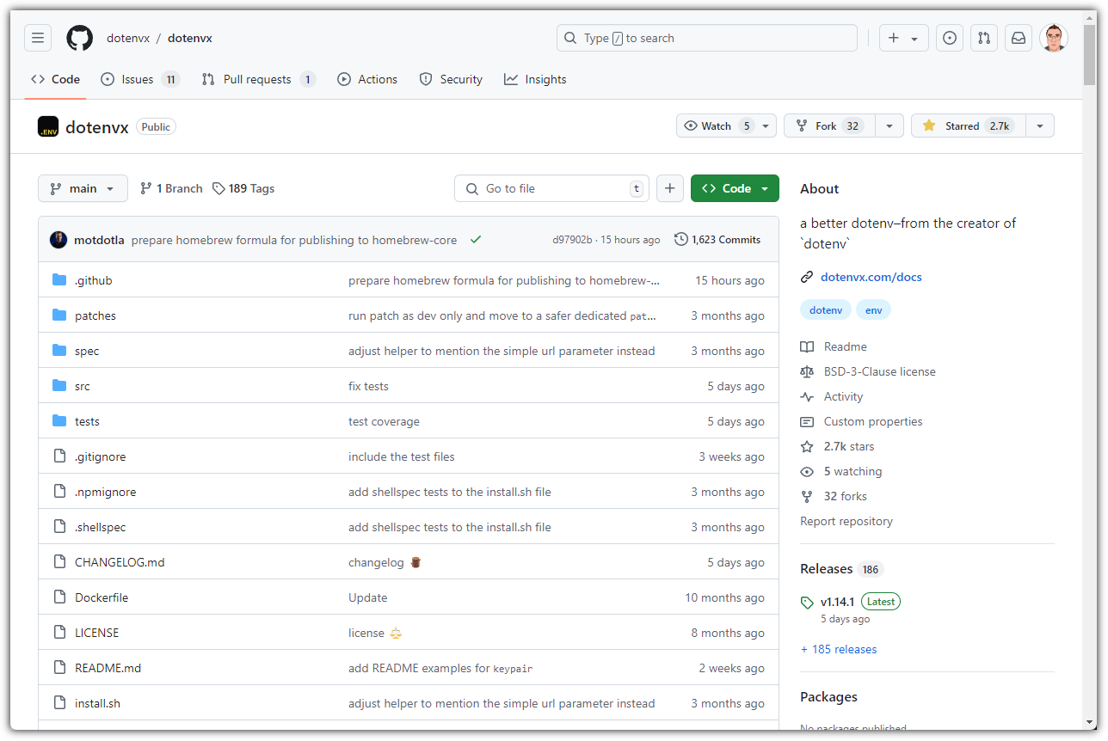Open the Fork options dropdown arrow
Image resolution: width=1108 pixels, height=741 pixels.
[x=889, y=126]
